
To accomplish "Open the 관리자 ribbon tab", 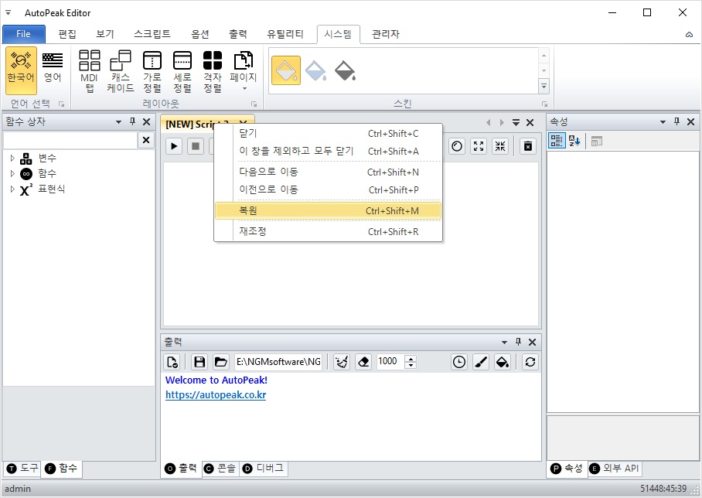I will 386,34.
